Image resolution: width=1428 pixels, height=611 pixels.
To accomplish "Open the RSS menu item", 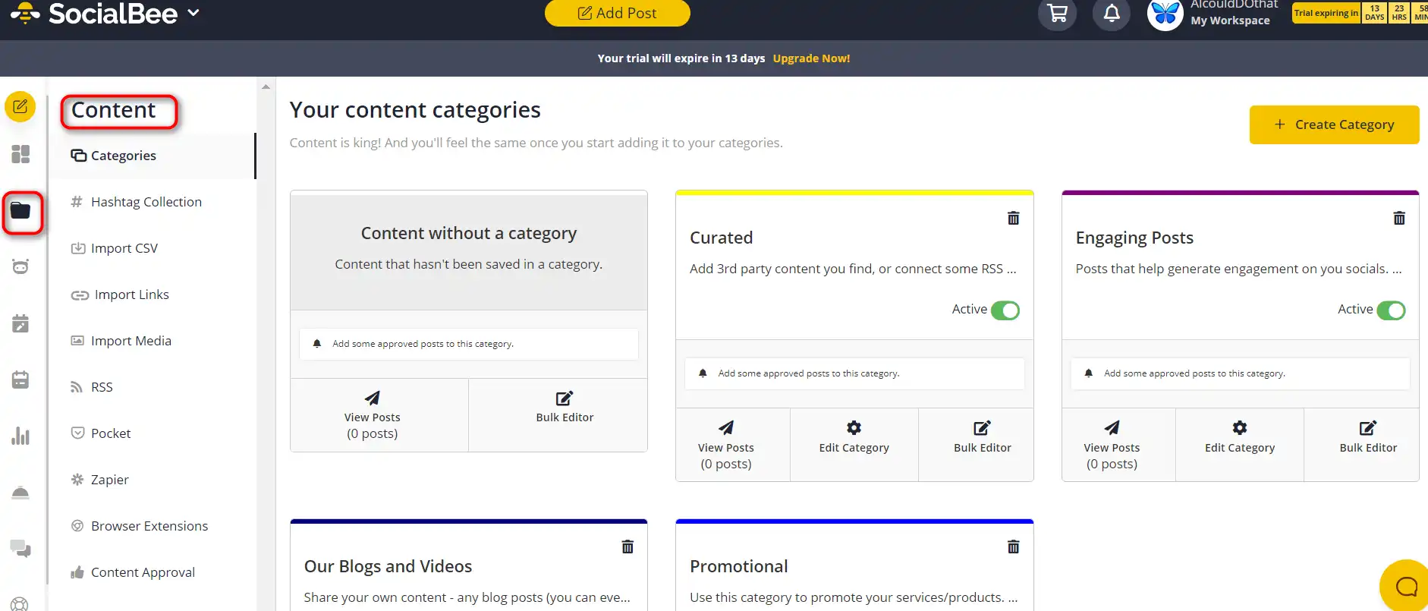I will [154, 387].
